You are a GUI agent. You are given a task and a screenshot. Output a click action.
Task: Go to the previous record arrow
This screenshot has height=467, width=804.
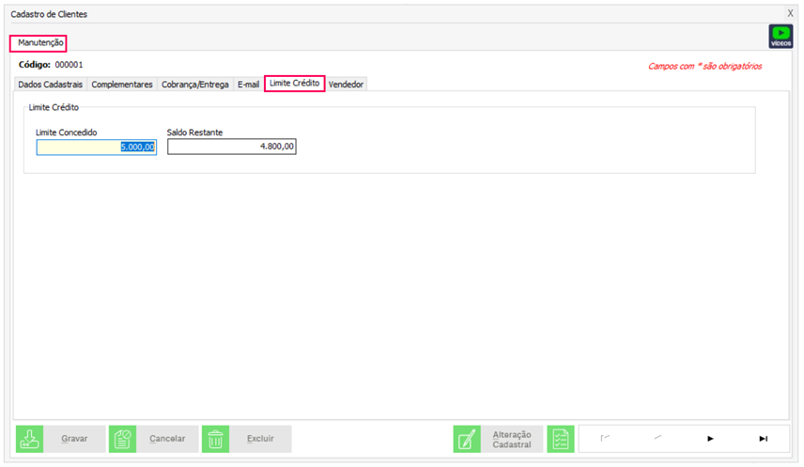(657, 439)
